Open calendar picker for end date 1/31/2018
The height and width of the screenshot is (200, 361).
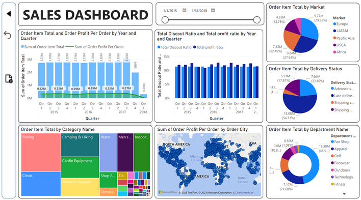coord(213,10)
